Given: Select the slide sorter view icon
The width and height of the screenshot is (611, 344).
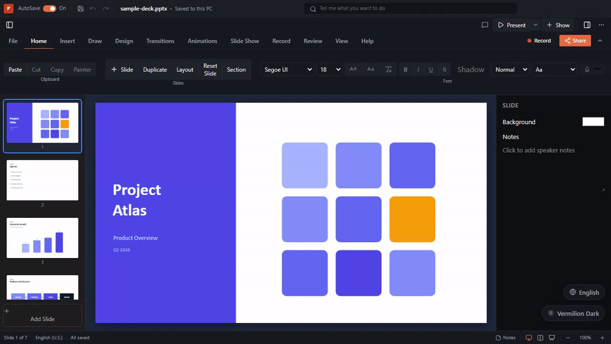Looking at the screenshot, I should click(x=540, y=338).
